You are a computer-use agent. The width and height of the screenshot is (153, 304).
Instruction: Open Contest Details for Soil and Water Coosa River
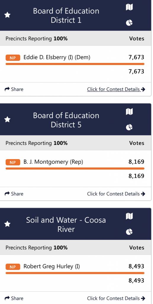pyautogui.click(x=116, y=298)
